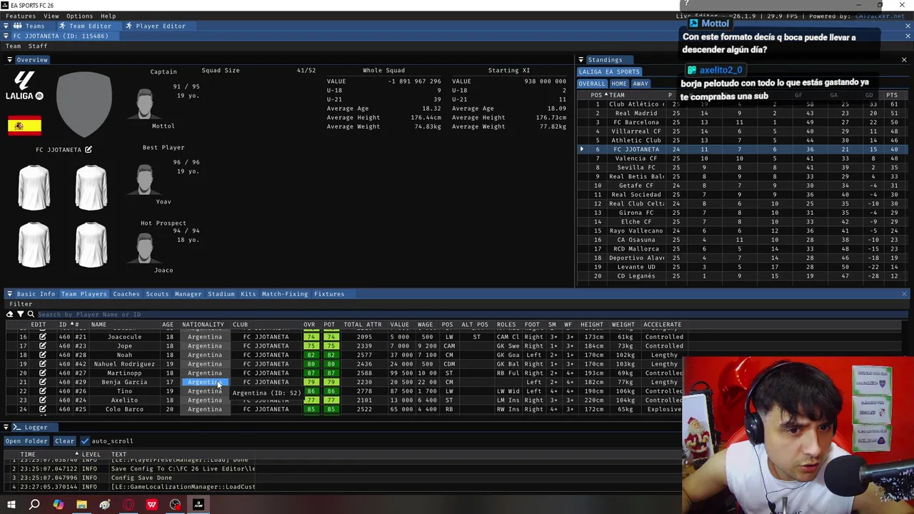
Task: Toggle auto_scroll checkbox in Logger
Action: point(85,441)
